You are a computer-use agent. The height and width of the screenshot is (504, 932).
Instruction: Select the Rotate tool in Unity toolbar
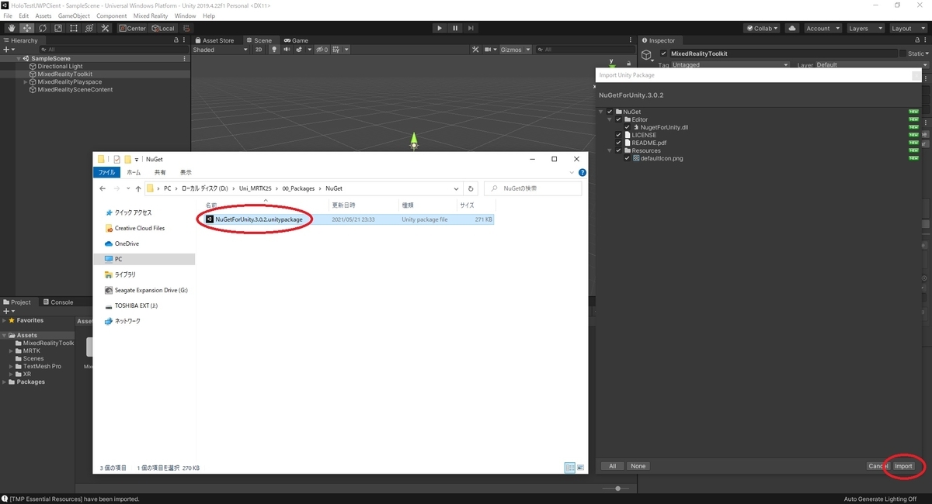(x=42, y=28)
